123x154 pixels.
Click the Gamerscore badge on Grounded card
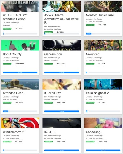(x=90, y=64)
